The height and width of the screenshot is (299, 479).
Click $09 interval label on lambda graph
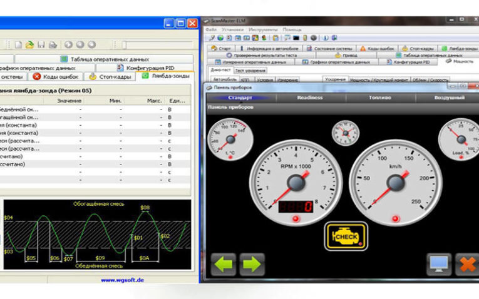100,258
